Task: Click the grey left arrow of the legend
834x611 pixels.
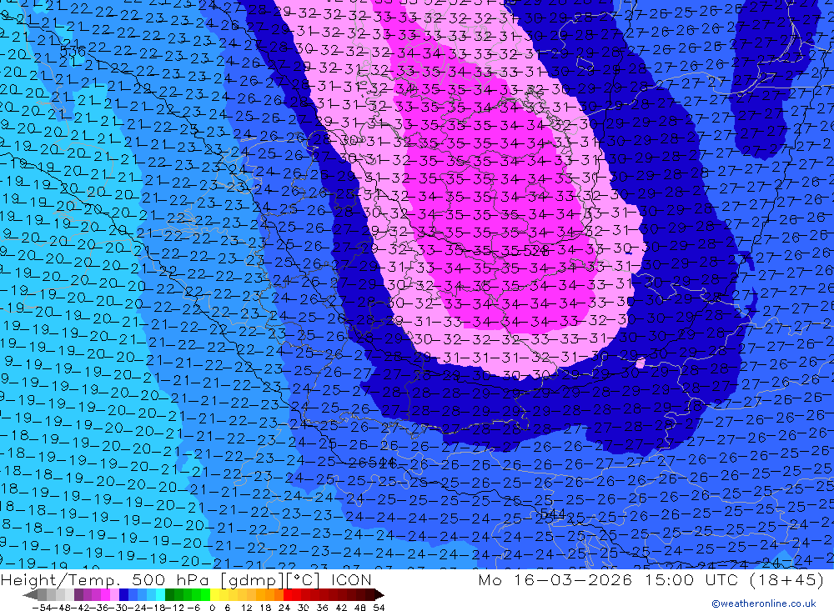Action: (30, 594)
